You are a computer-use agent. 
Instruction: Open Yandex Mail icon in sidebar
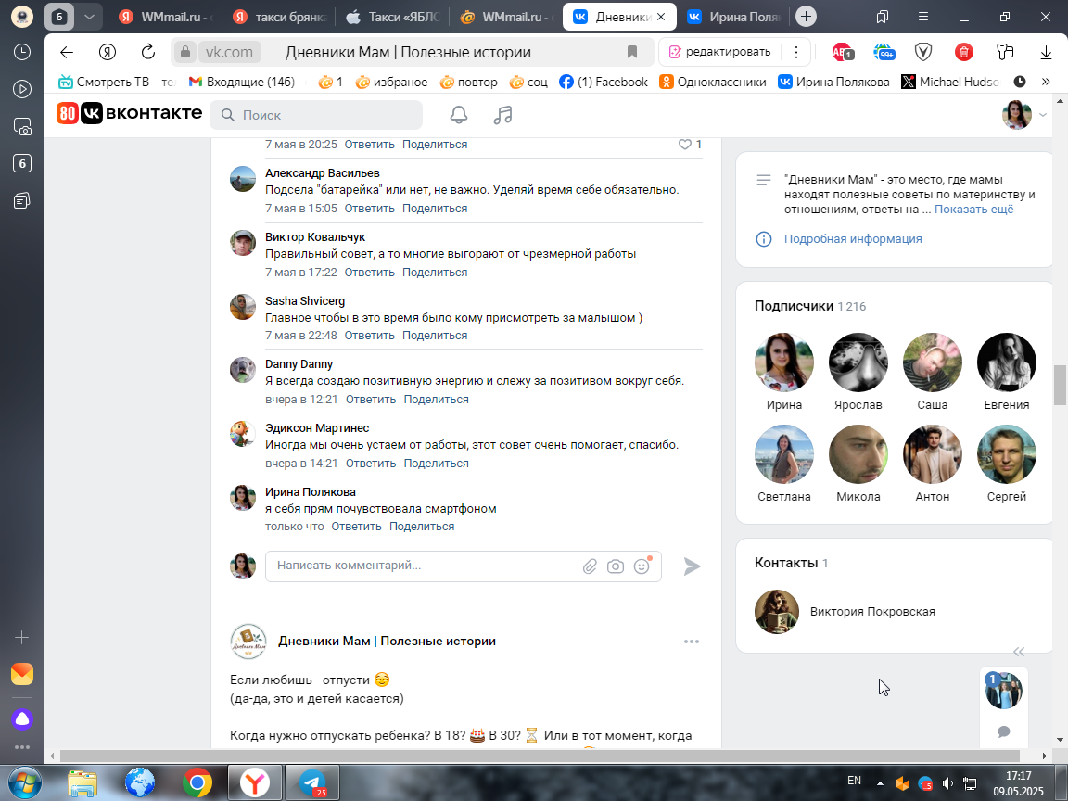coord(22,674)
